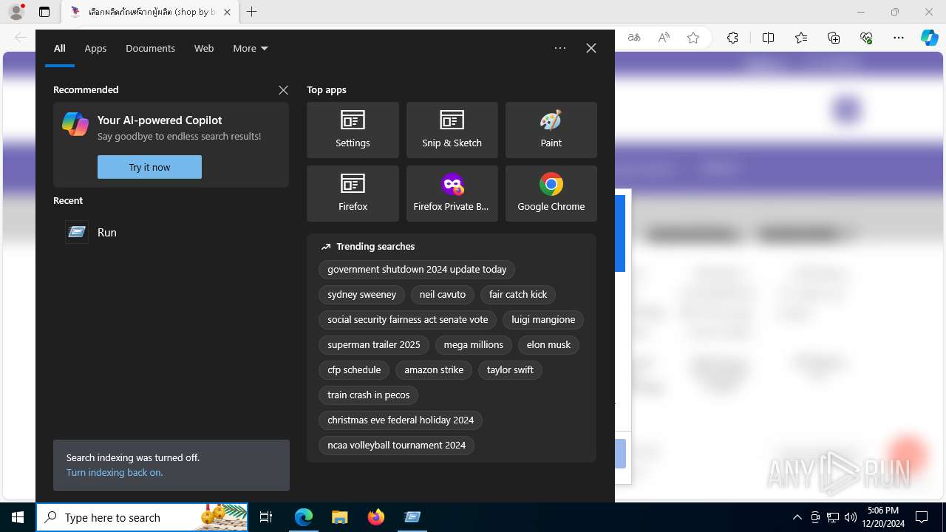The width and height of the screenshot is (946, 532).
Task: Switch to the All search tab
Action: click(x=60, y=48)
